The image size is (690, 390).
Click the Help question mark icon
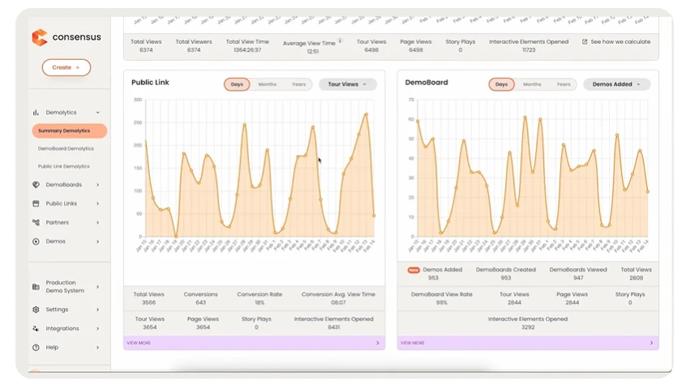click(36, 347)
